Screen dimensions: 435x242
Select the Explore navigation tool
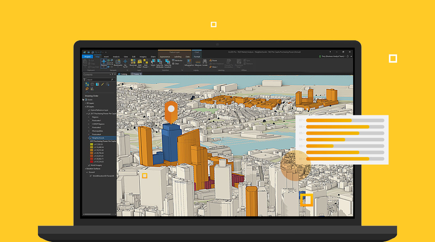pyautogui.click(x=104, y=64)
